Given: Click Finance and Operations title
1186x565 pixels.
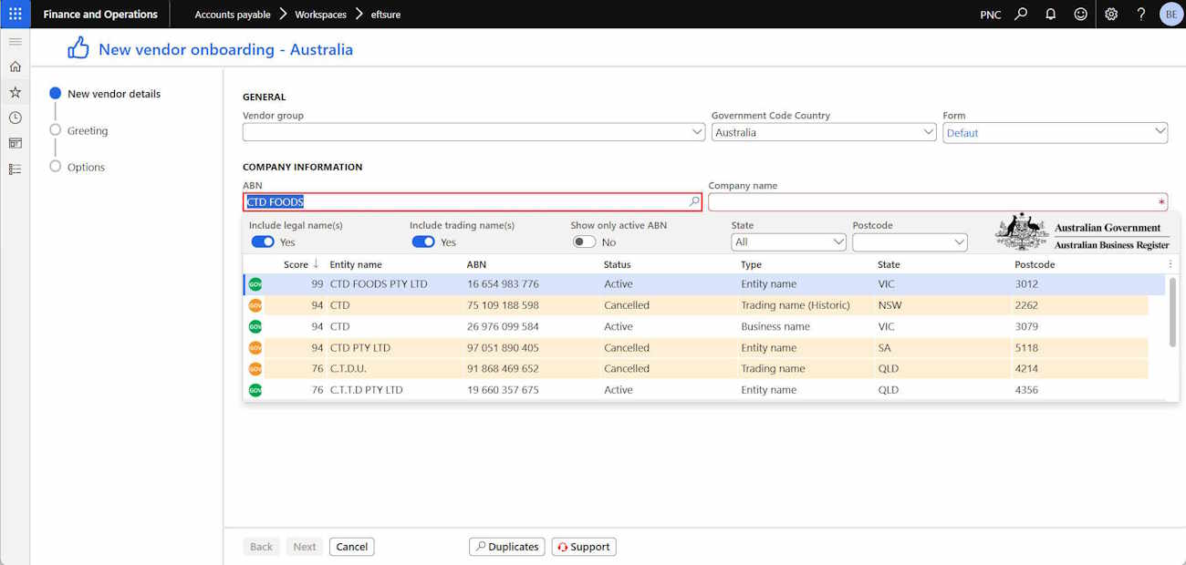Looking at the screenshot, I should (x=100, y=15).
